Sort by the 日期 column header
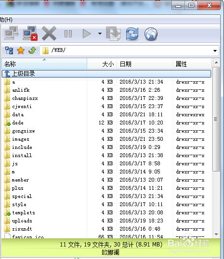This screenshot has width=224, height=259. (x=145, y=64)
